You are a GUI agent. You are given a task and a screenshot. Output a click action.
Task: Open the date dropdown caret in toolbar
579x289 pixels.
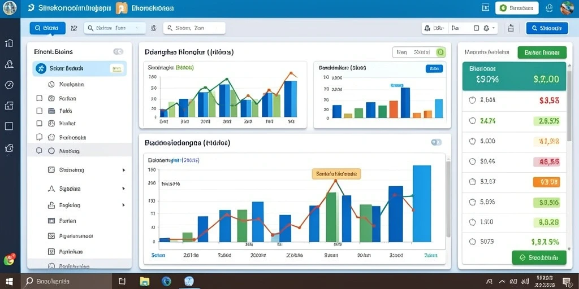coord(494,28)
